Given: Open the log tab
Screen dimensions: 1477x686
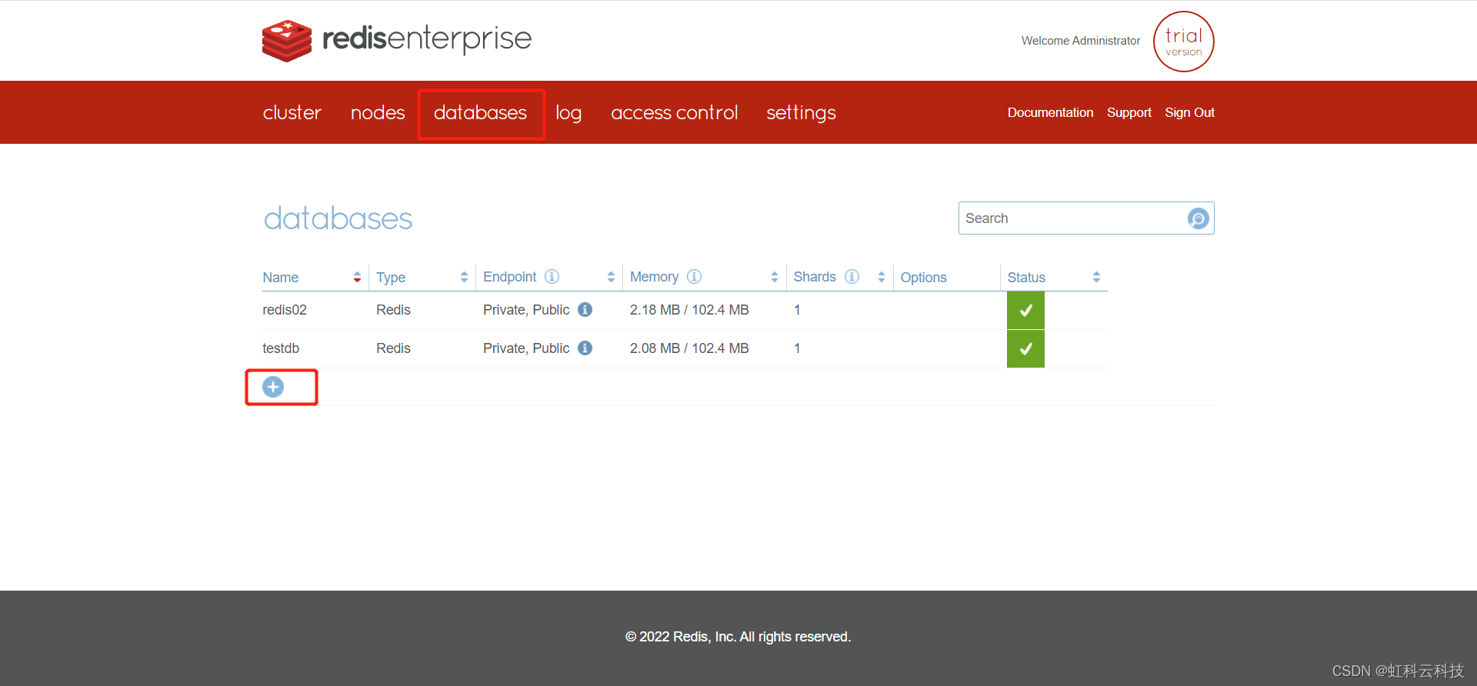Looking at the screenshot, I should click(568, 113).
